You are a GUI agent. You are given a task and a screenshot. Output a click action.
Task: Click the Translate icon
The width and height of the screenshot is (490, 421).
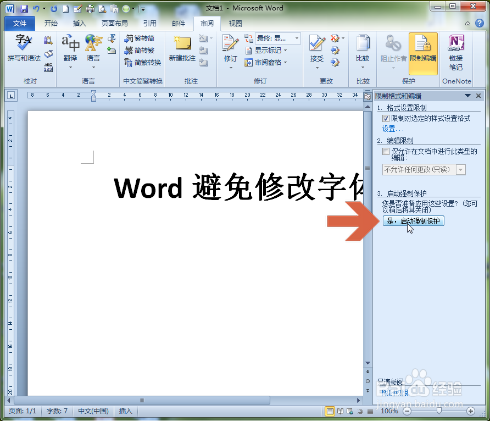click(x=70, y=43)
